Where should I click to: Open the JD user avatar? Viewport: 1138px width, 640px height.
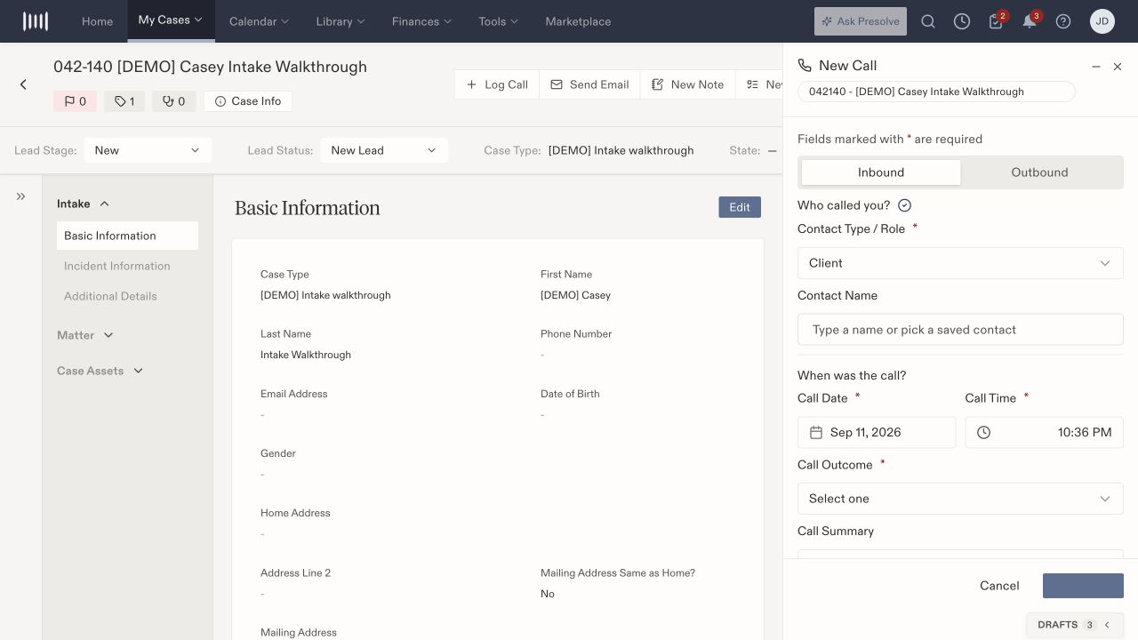point(1102,21)
